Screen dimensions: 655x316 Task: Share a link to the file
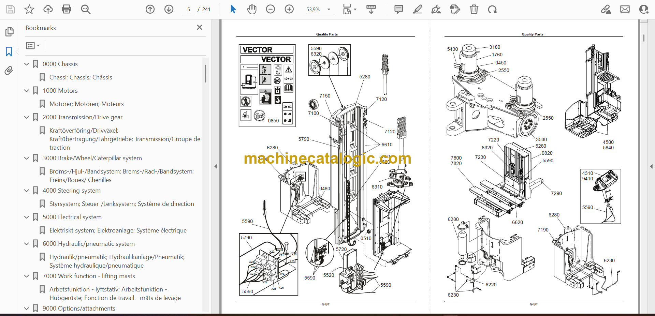click(606, 9)
